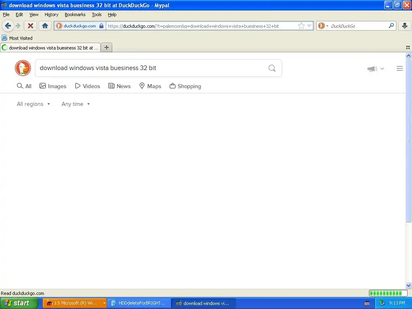Stop page loading with the red X
The height and width of the screenshot is (309, 412).
pyautogui.click(x=31, y=26)
